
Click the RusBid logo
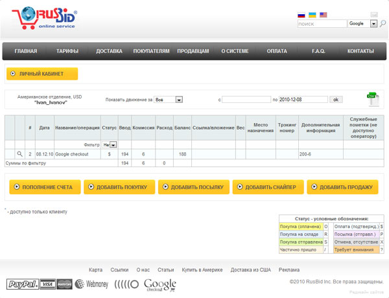pos(45,18)
